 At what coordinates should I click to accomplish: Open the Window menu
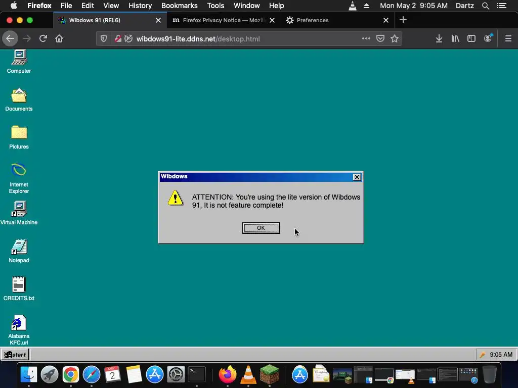(247, 6)
